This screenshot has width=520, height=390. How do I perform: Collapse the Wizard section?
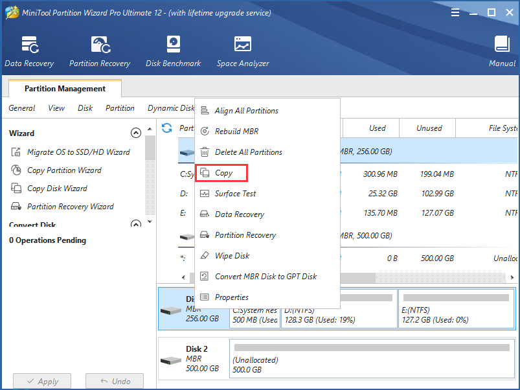(x=135, y=133)
